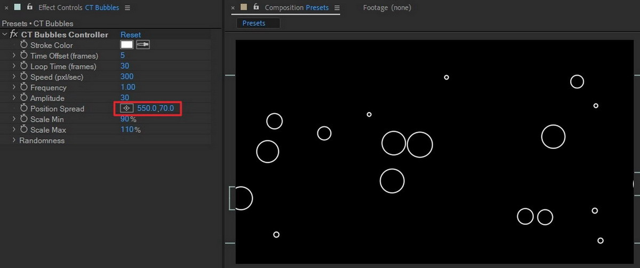
Task: Open the Composition panel hamburger menu
Action: coord(336,8)
